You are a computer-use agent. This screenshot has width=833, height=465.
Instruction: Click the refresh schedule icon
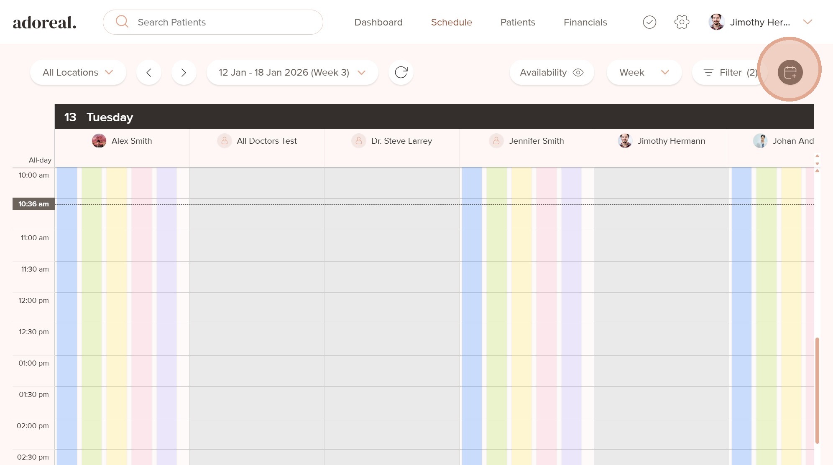[x=401, y=72]
